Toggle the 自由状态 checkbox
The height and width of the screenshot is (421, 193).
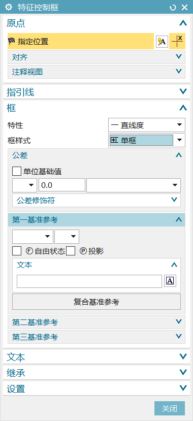pyautogui.click(x=17, y=251)
